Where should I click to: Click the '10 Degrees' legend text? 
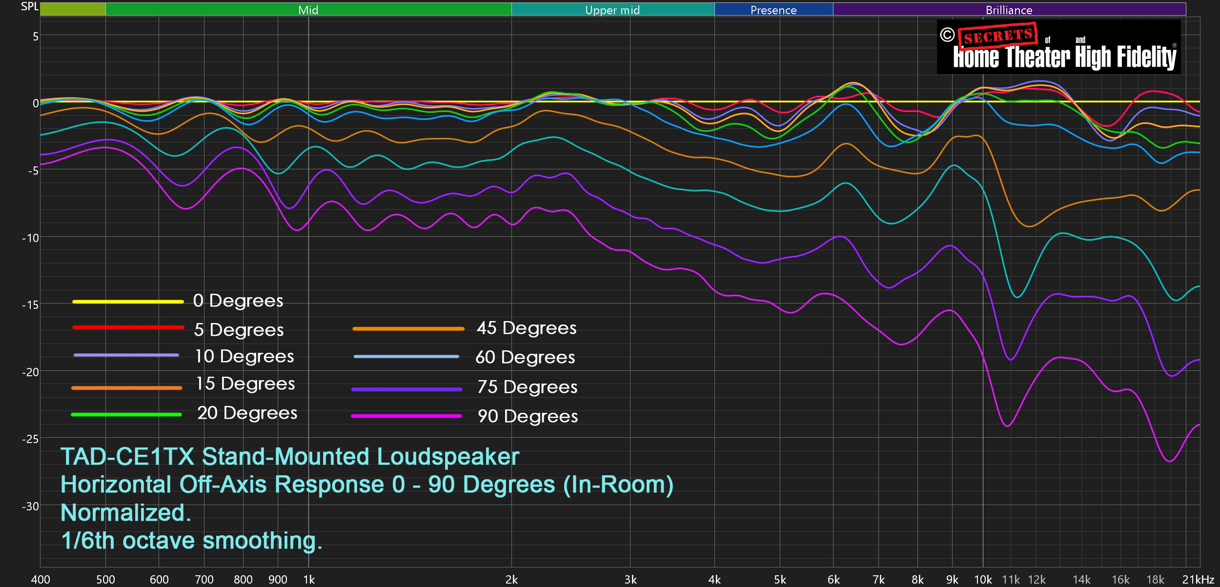pyautogui.click(x=244, y=356)
